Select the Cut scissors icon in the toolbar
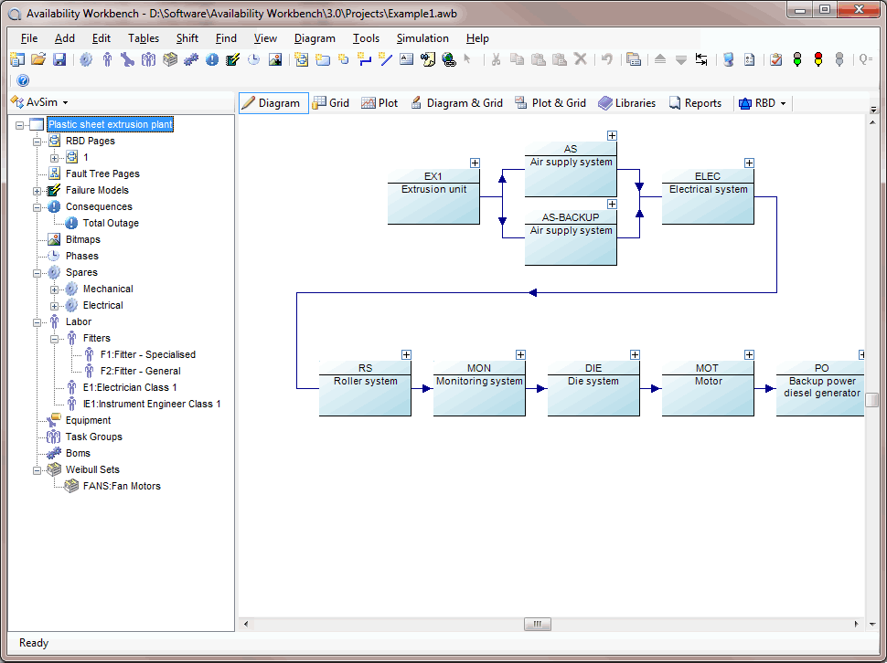Image resolution: width=887 pixels, height=663 pixels. tap(496, 58)
